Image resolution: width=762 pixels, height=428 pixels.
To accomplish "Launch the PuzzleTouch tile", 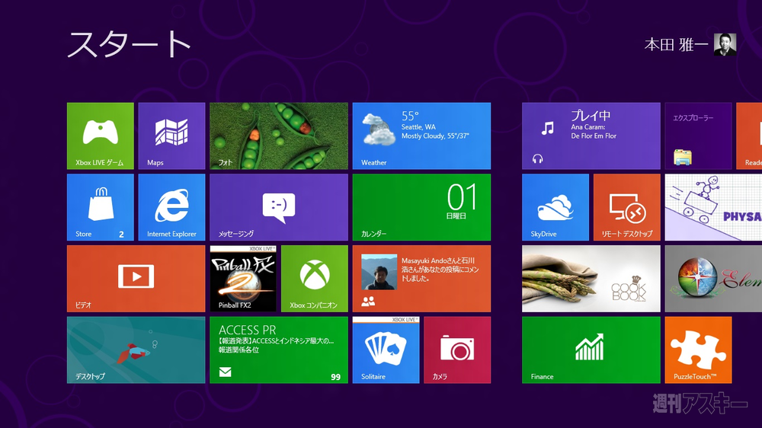I will 698,350.
